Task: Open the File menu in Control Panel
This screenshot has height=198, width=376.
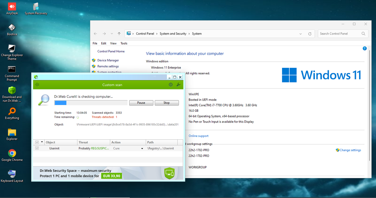Action: [95, 43]
